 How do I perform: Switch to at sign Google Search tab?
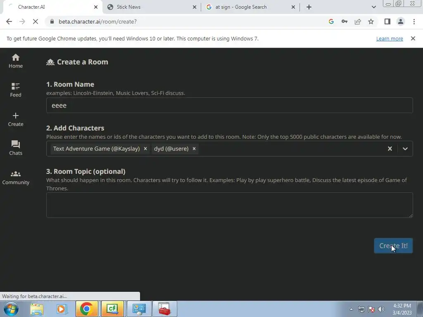pyautogui.click(x=250, y=7)
